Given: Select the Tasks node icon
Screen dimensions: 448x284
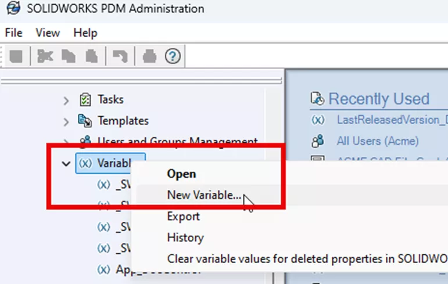Looking at the screenshot, I should [x=85, y=100].
